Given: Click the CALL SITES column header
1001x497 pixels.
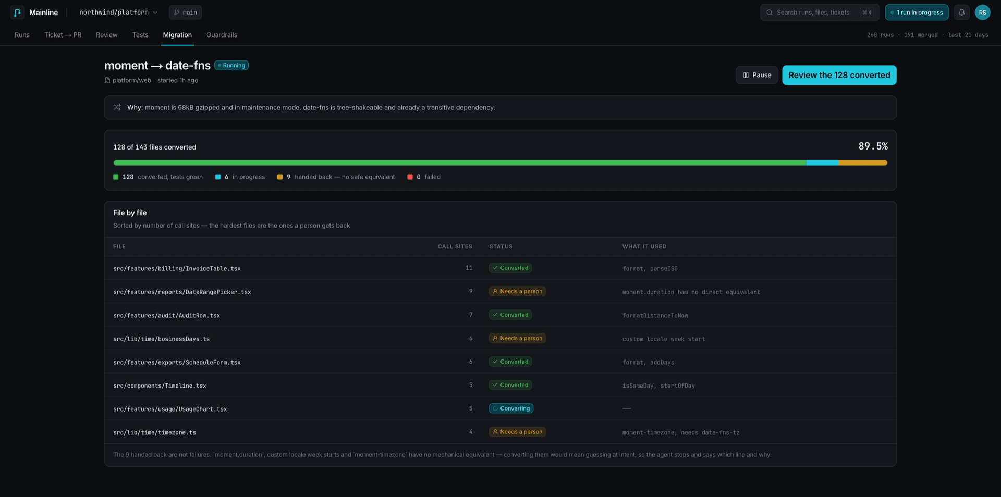Looking at the screenshot, I should click(455, 247).
